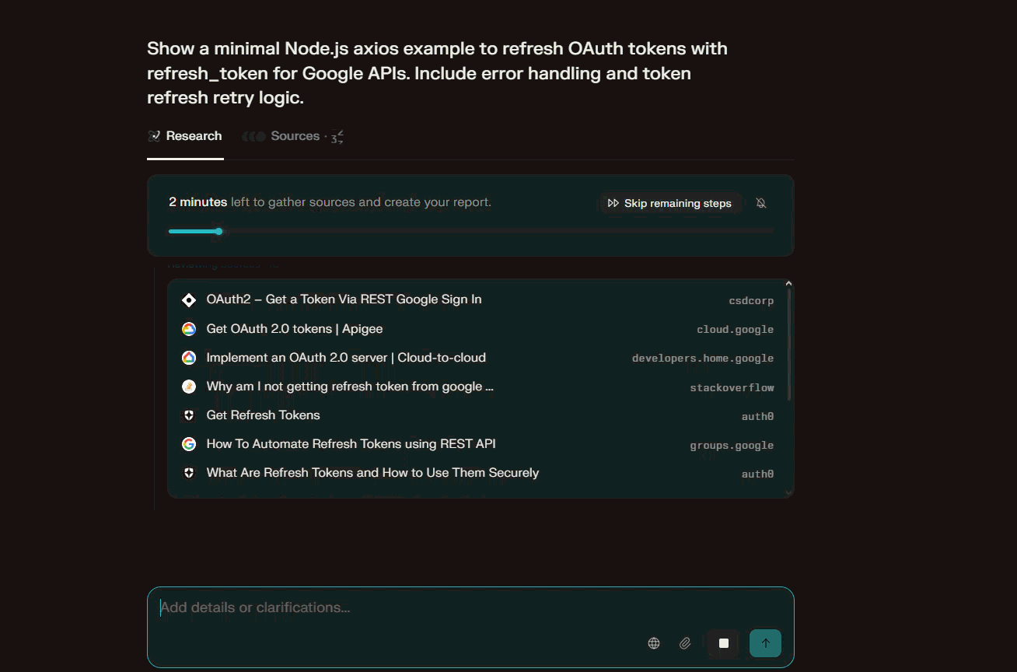Click the Google Cloud favicon beside Apigee result

[189, 329]
